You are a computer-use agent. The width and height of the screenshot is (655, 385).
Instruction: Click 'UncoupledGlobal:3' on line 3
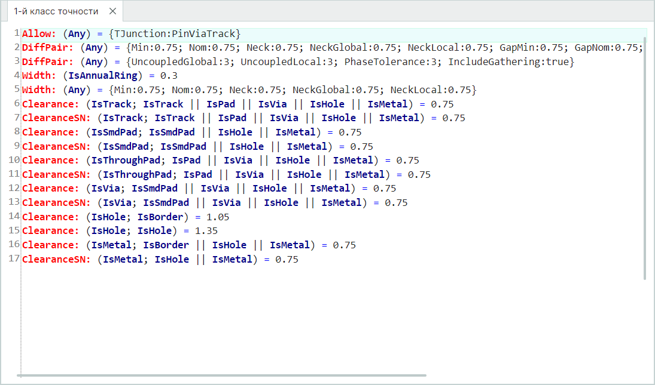[181, 62]
